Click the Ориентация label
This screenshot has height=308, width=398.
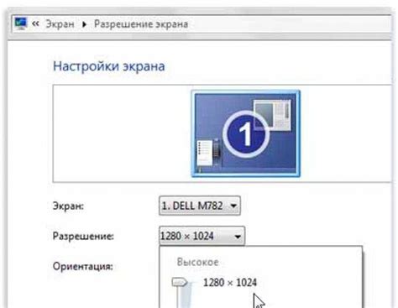pyautogui.click(x=83, y=266)
